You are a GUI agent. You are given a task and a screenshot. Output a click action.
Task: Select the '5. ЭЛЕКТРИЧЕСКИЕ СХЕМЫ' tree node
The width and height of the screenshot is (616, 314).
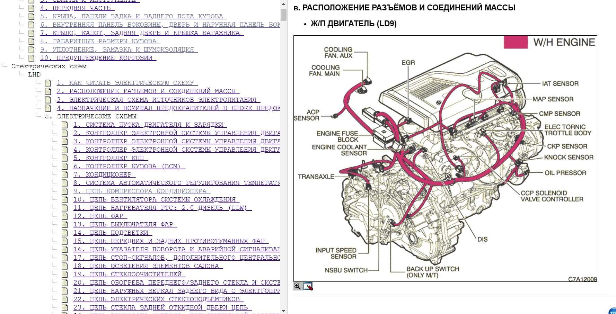(91, 116)
